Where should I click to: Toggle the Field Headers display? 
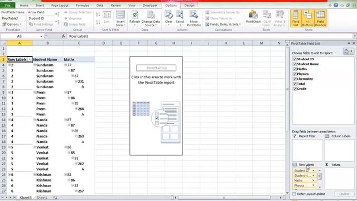(x=320, y=18)
